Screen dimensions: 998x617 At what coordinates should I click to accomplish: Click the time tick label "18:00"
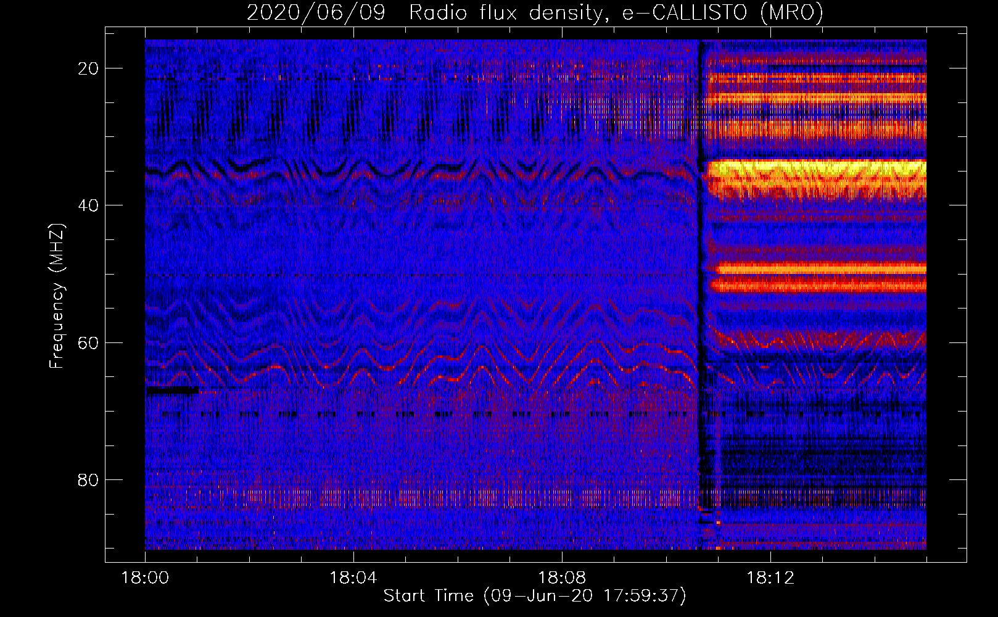point(145,578)
